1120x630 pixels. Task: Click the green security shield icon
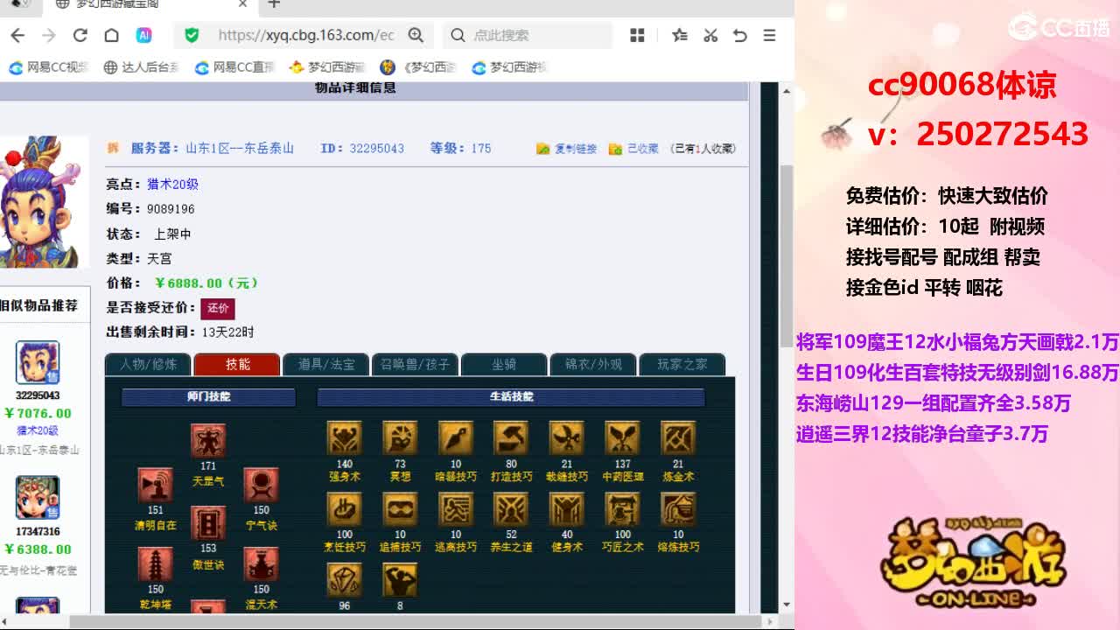pyautogui.click(x=192, y=35)
